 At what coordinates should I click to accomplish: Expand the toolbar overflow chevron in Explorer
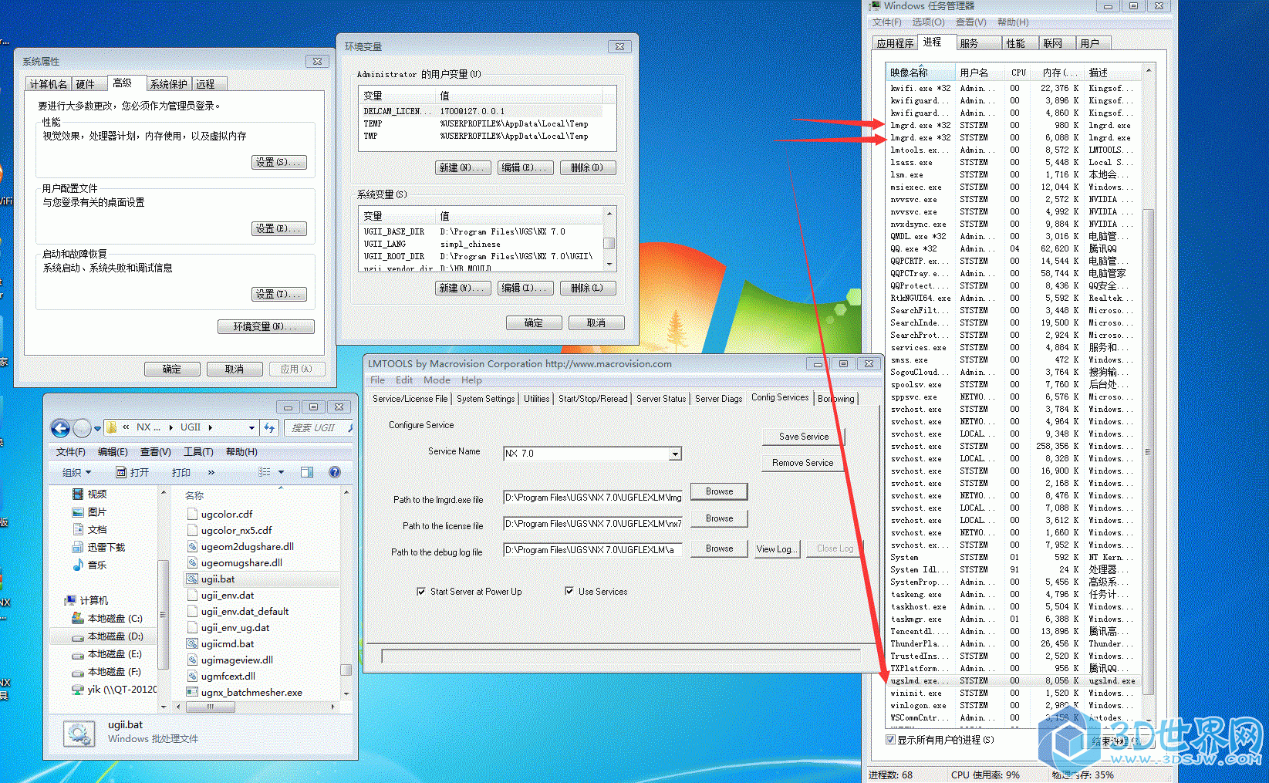(x=211, y=472)
